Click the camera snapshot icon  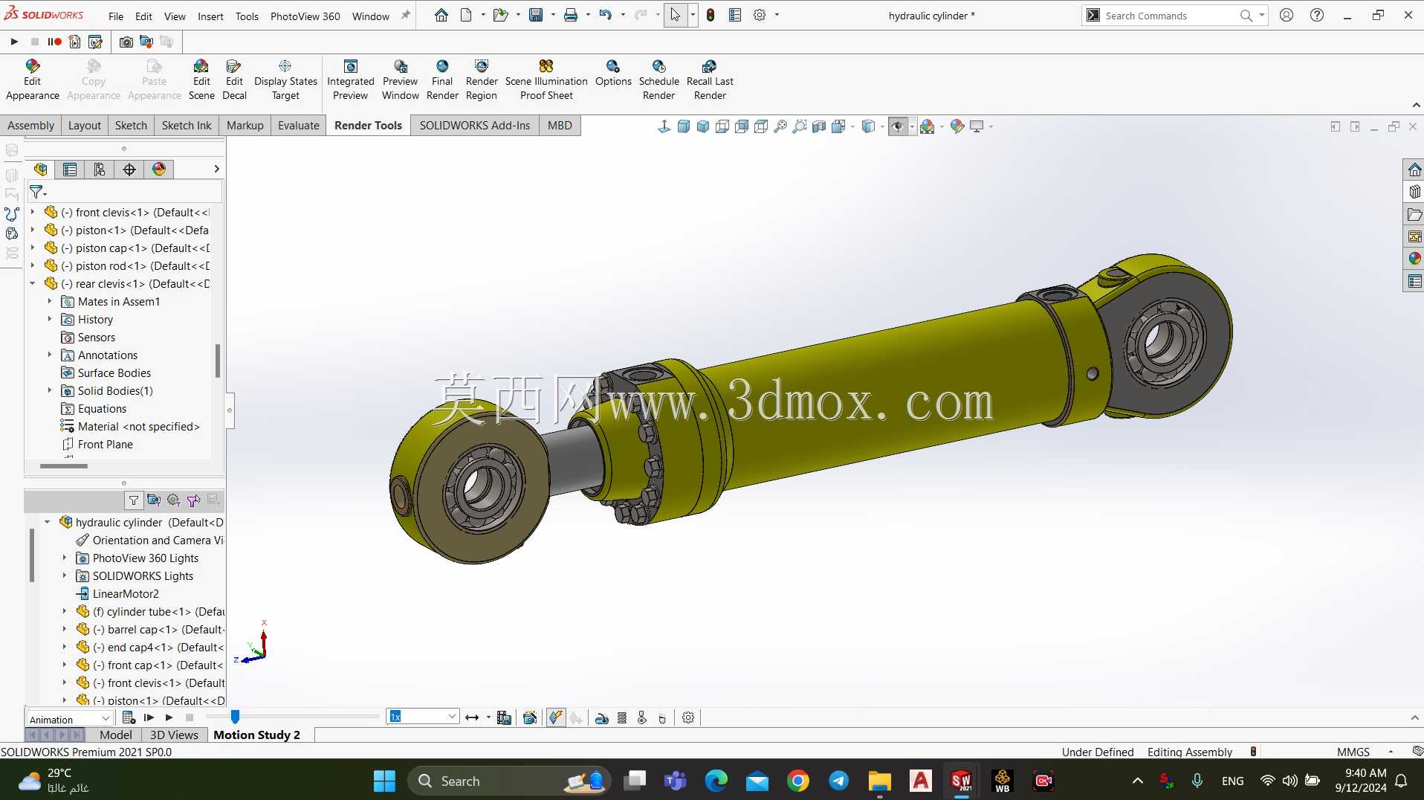(x=126, y=42)
